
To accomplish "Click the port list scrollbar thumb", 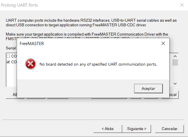I will tap(175, 62).
